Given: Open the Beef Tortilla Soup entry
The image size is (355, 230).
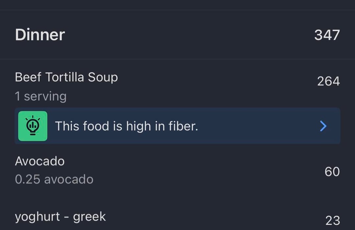Looking at the screenshot, I should [66, 77].
